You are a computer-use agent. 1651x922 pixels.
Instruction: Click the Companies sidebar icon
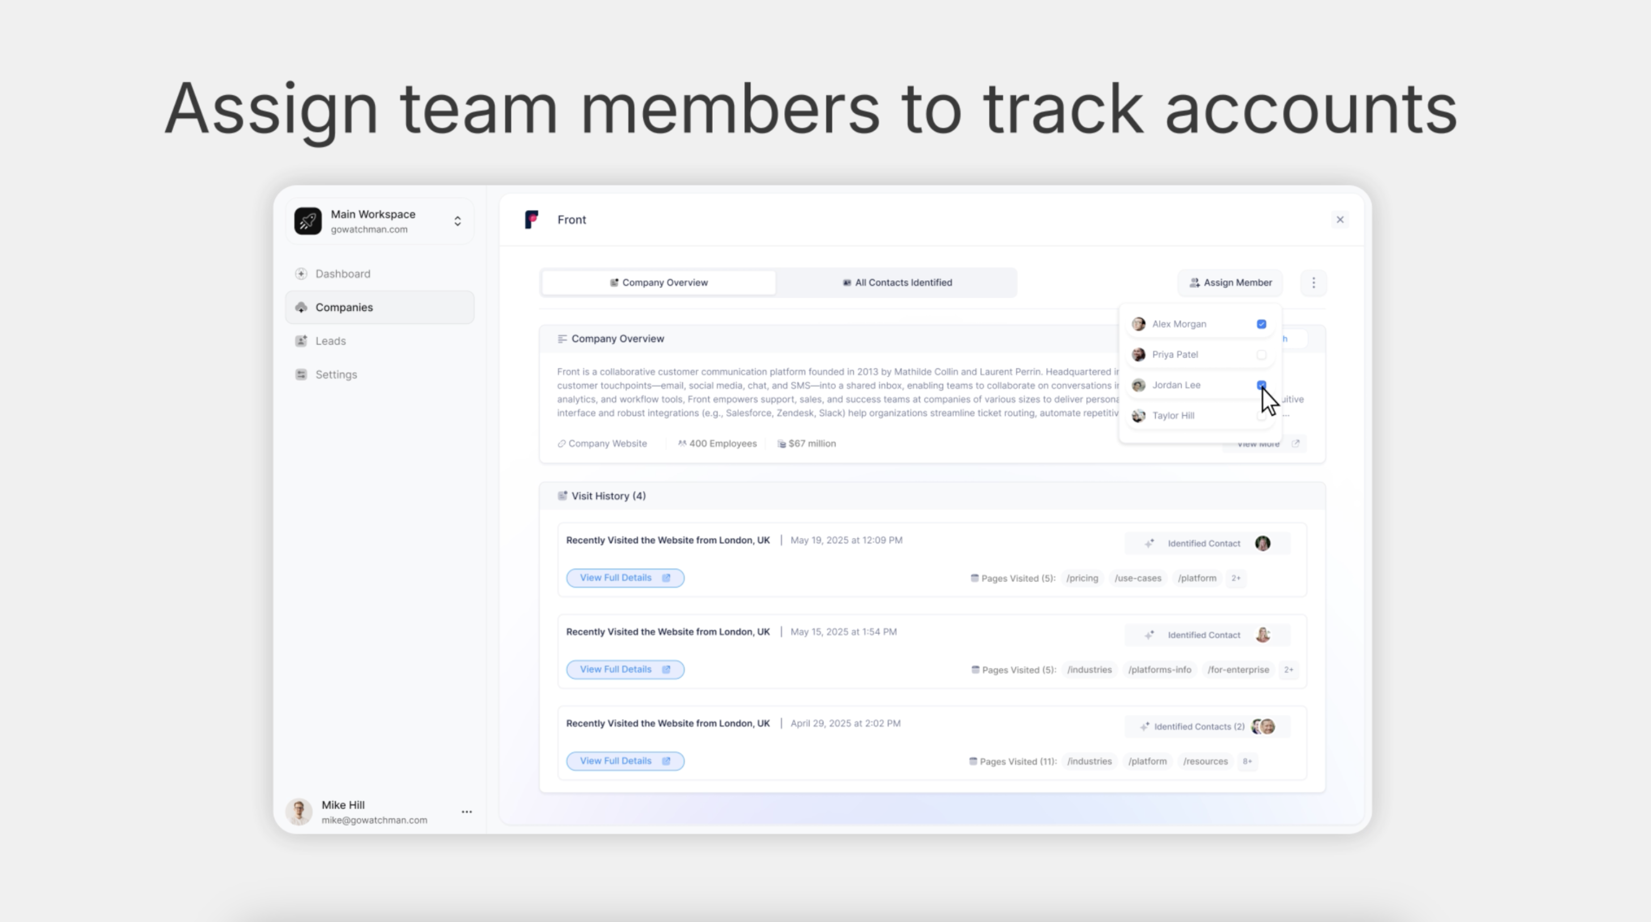[301, 308]
